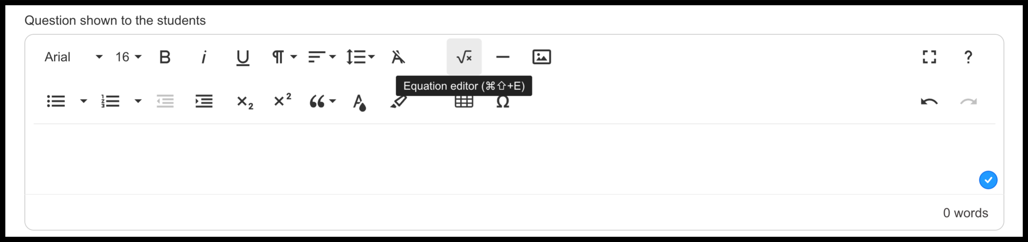Viewport: 1028px width, 242px height.
Task: Clear text formatting
Action: tap(398, 57)
